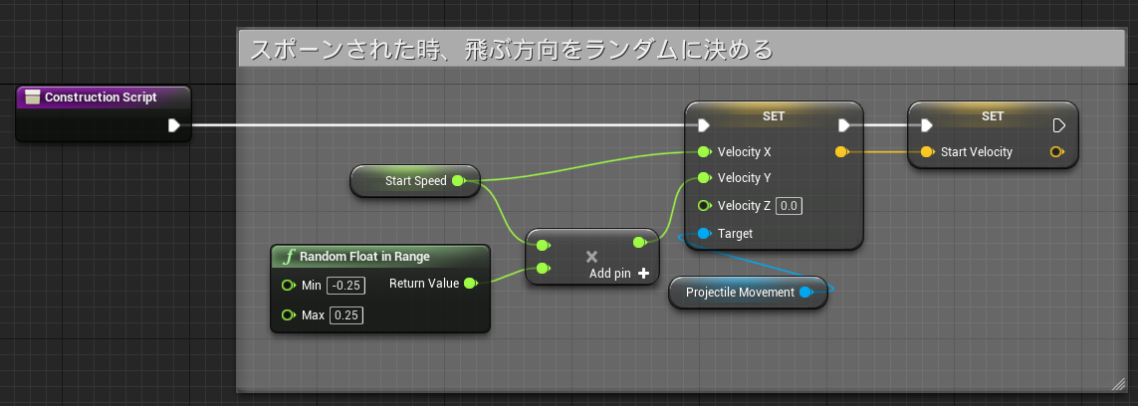The image size is (1138, 406).
Task: Click the multiply node bottom input pin
Action: pos(543,269)
